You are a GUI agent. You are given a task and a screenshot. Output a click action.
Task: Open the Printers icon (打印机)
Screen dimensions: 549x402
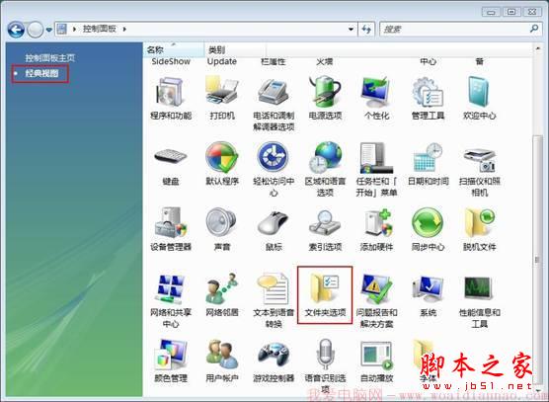222,99
